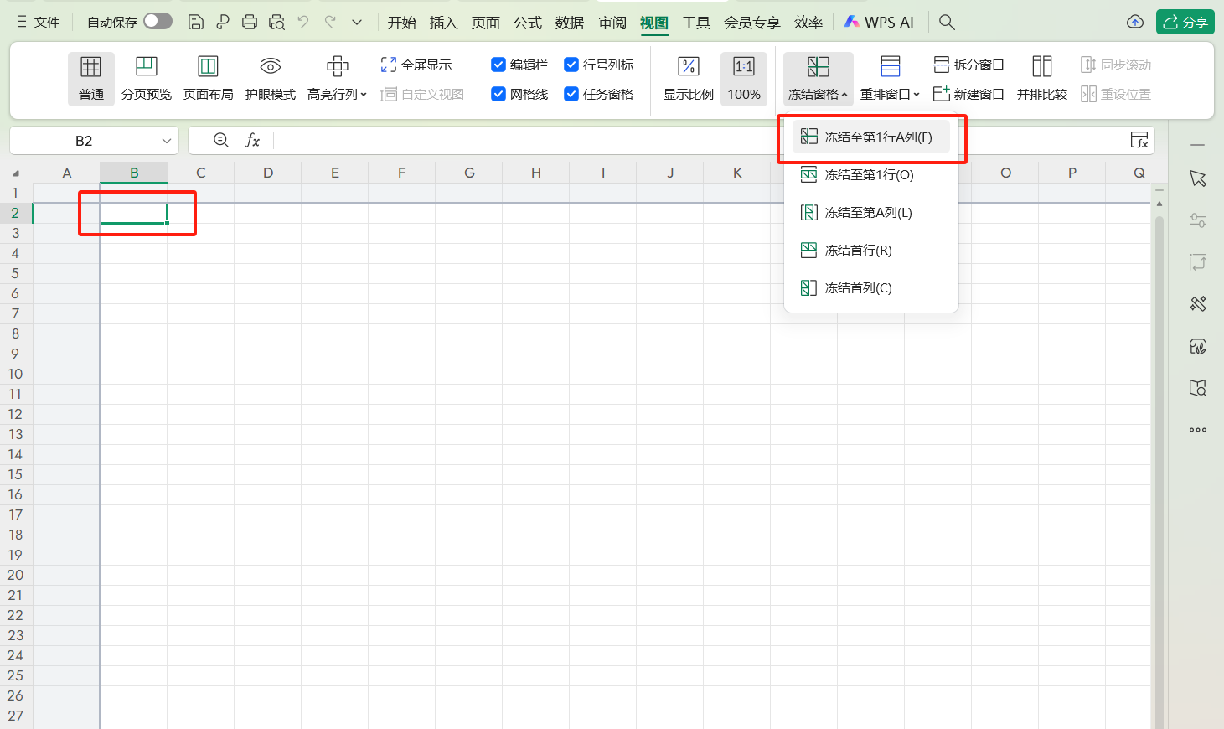Expand the quick access toolbar chevron
Image resolution: width=1224 pixels, height=729 pixels.
tap(357, 22)
